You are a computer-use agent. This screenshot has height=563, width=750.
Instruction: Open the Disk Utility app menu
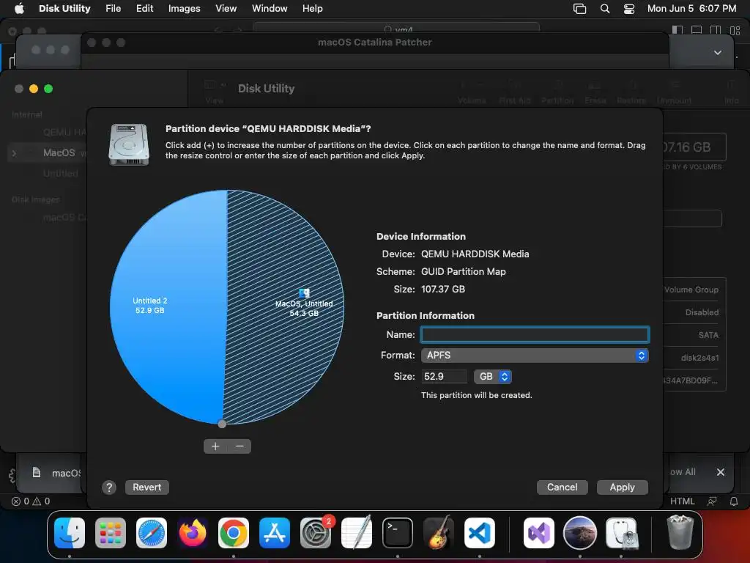(x=64, y=8)
